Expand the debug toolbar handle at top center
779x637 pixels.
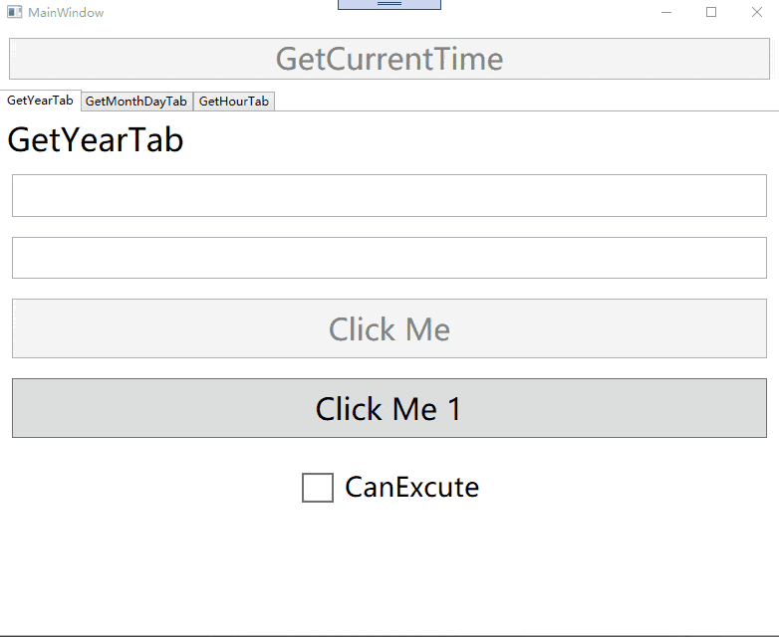pyautogui.click(x=389, y=4)
